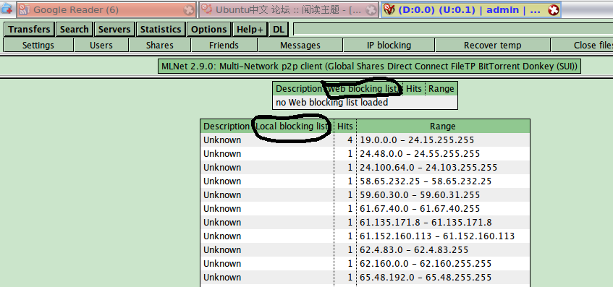613x287 pixels.
Task: Select the (D:0.0) (U:0.1) admin tab
Action: pyautogui.click(x=471, y=10)
